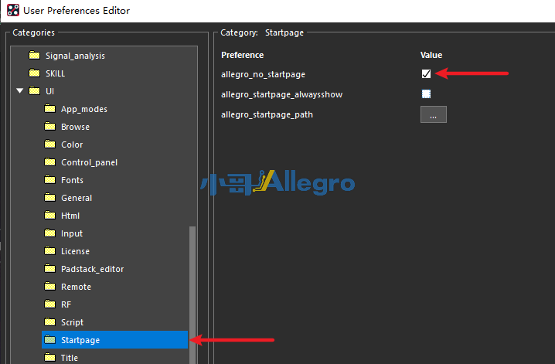Click the UI folder icon
The height and width of the screenshot is (364, 555).
[34, 91]
